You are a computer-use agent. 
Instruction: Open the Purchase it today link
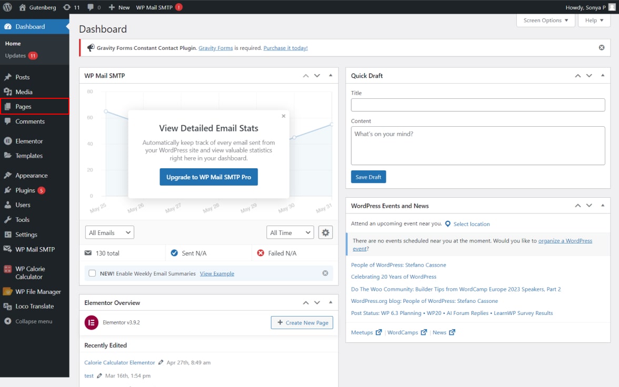point(285,48)
